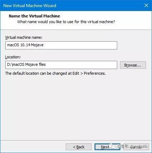The image size is (152, 153).
Task: Focus the Virtual machine name text box
Action: pyautogui.click(x=61, y=45)
